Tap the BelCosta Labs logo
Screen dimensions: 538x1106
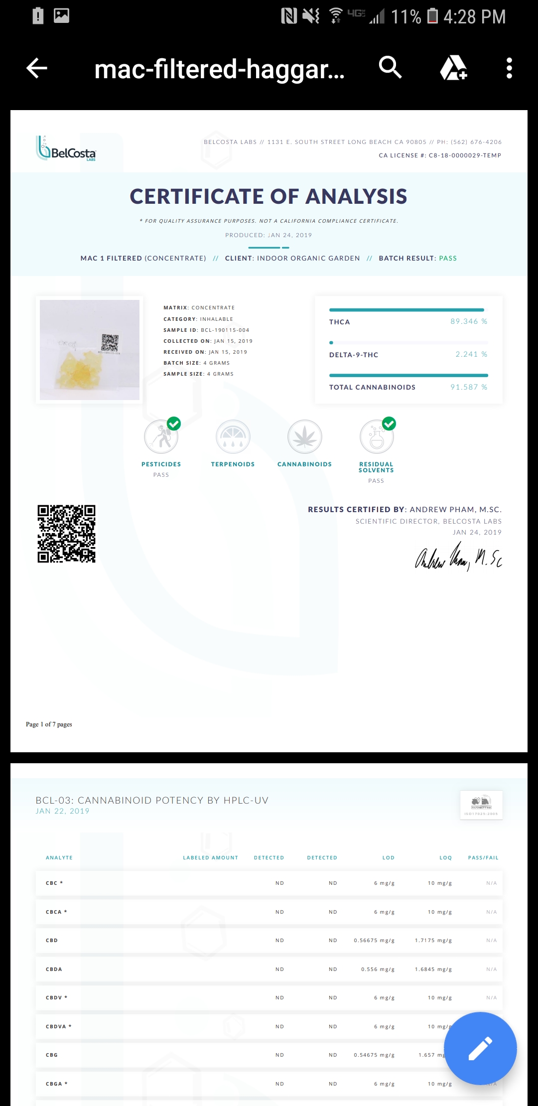pos(66,148)
